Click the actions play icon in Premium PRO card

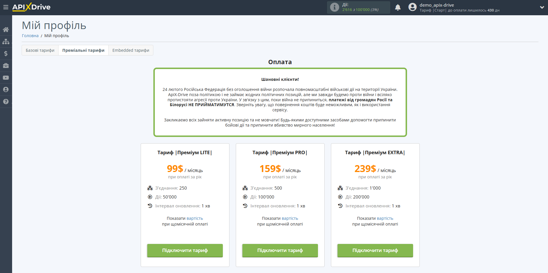245,197
